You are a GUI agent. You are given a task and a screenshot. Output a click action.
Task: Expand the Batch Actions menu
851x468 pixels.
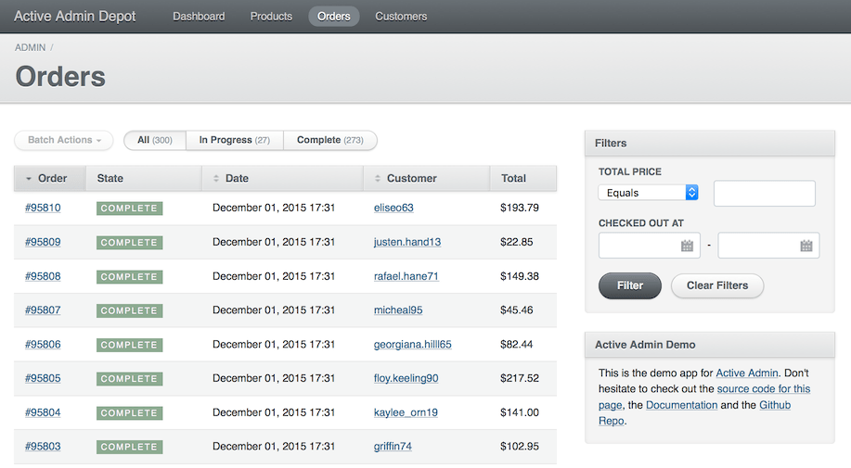64,140
